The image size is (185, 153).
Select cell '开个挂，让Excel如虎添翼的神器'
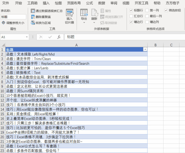click(77, 100)
